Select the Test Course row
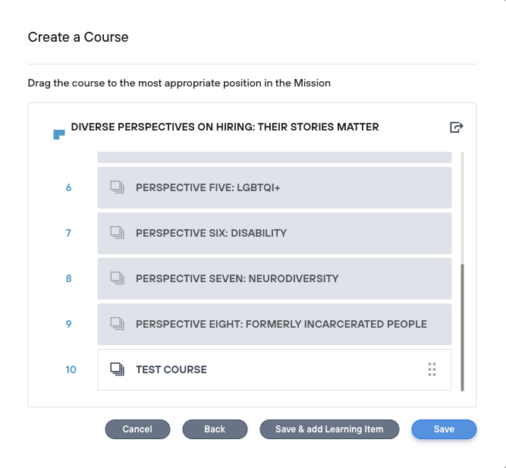Viewport: 506px width, 468px height. pos(275,369)
